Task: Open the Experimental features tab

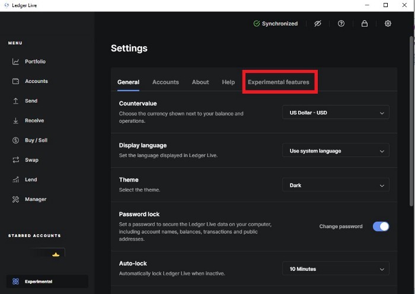Action: (279, 82)
